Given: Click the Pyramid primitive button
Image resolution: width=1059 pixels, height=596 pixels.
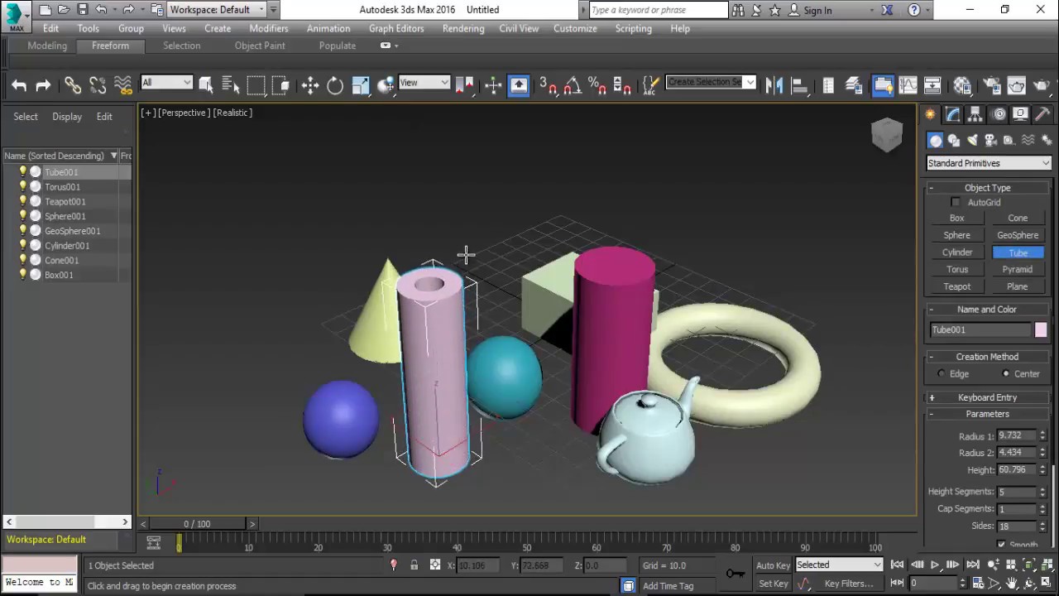Looking at the screenshot, I should [x=1018, y=269].
